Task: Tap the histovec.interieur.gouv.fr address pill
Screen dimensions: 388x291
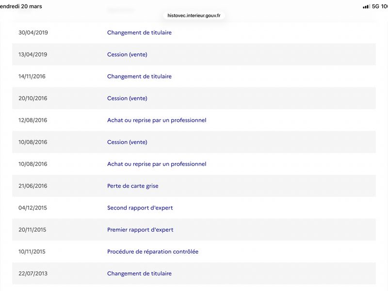Action: click(x=194, y=16)
